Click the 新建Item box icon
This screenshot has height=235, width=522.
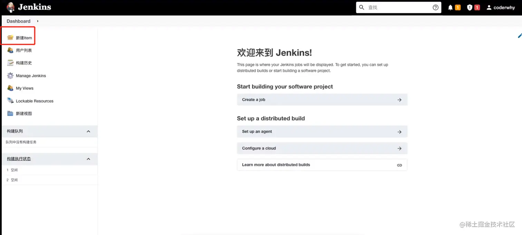[10, 38]
